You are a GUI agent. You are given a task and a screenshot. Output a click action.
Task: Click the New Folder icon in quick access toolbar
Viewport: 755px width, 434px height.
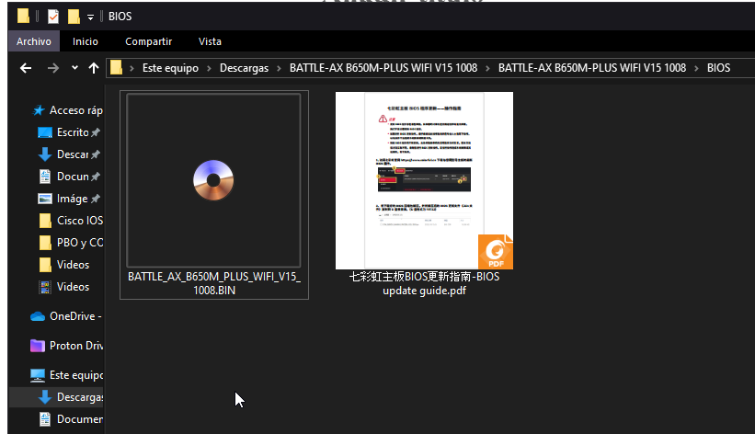pos(74,17)
